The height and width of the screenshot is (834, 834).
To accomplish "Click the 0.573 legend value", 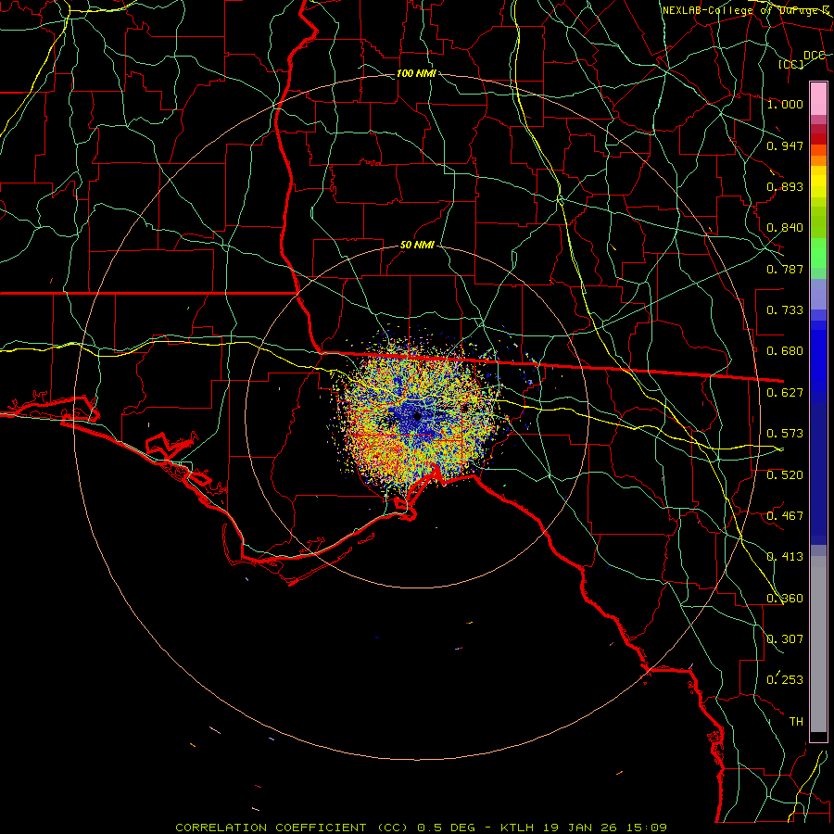I will (x=785, y=434).
